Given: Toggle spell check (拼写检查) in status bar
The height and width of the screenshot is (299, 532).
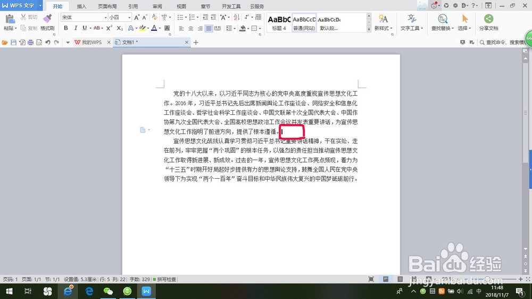Looking at the screenshot, I should pos(164,279).
